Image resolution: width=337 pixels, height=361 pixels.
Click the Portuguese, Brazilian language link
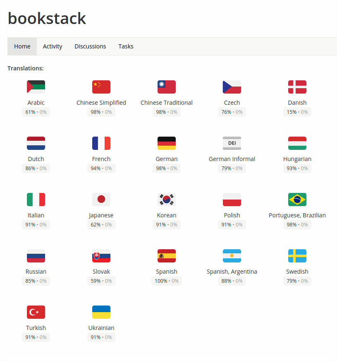(x=297, y=215)
